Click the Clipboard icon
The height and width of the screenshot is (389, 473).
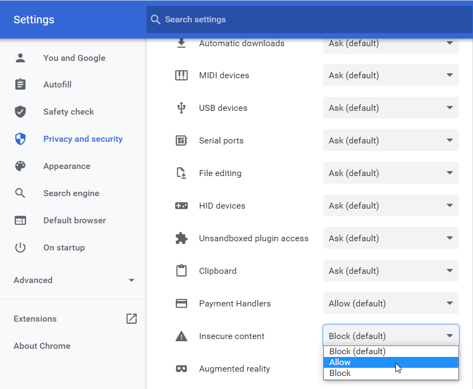(181, 271)
